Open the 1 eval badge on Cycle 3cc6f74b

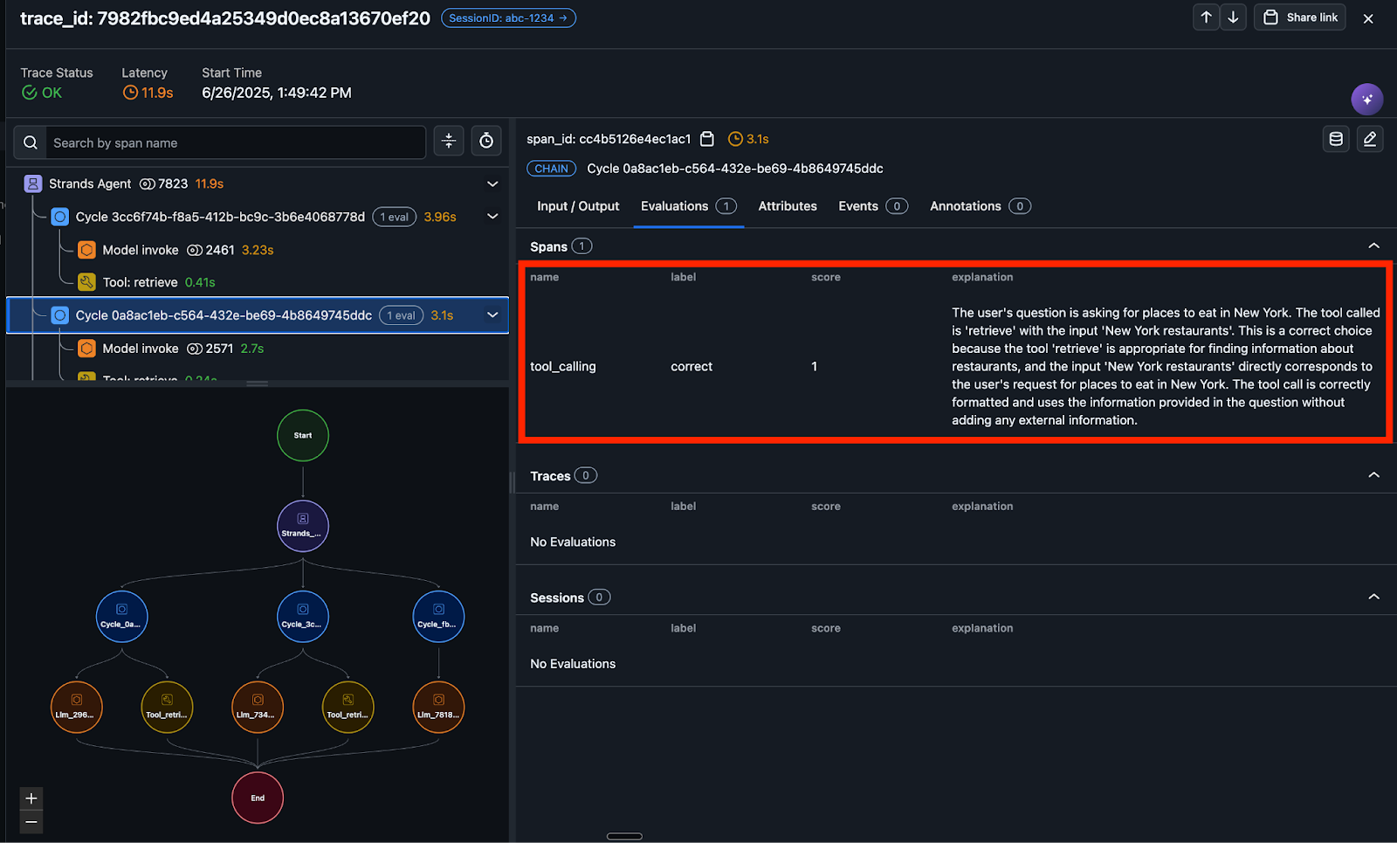(x=395, y=217)
